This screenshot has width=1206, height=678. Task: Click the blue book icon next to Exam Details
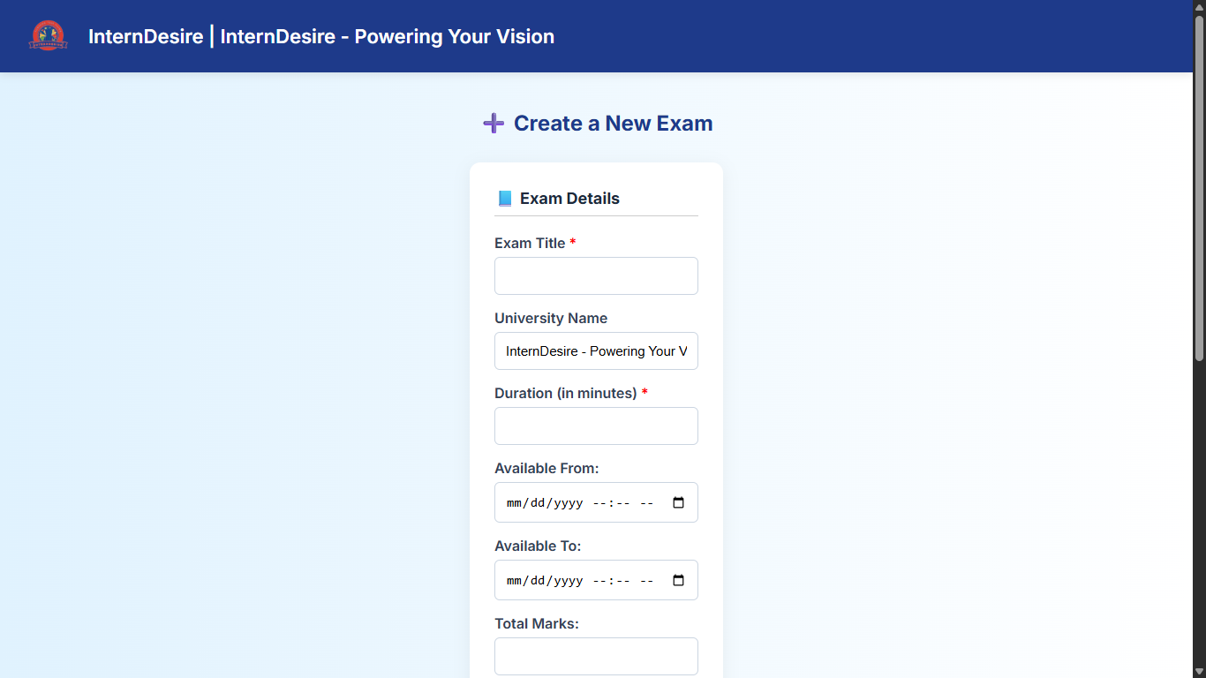[x=505, y=199]
